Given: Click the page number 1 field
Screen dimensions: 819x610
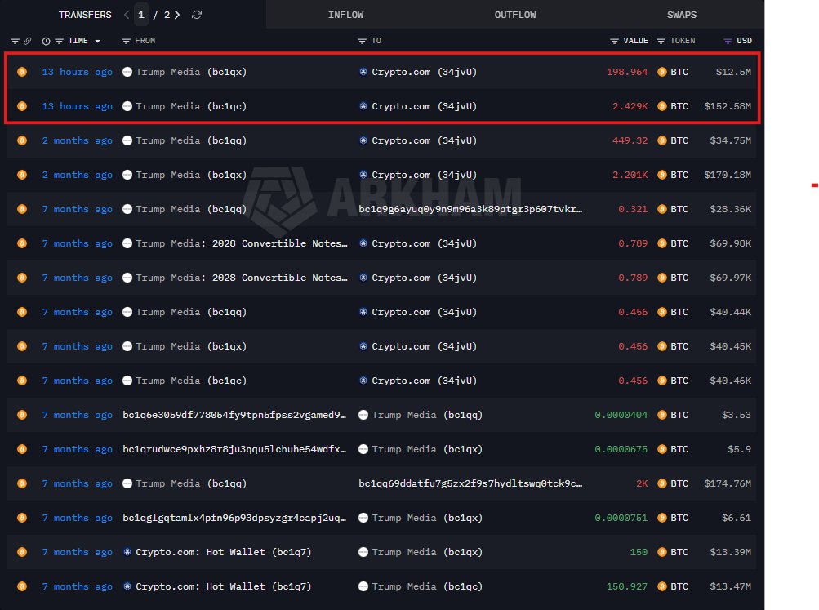Looking at the screenshot, I should [x=141, y=15].
